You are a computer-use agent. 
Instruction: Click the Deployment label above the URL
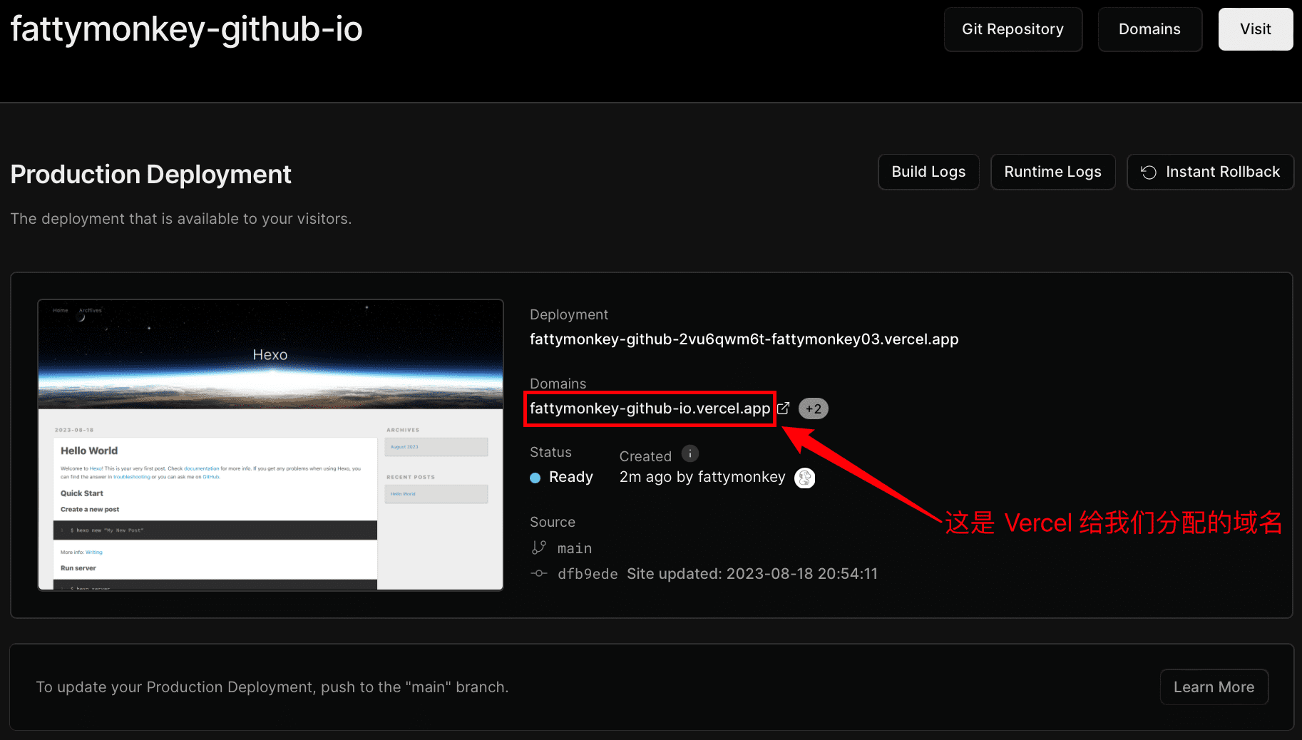pyautogui.click(x=569, y=314)
